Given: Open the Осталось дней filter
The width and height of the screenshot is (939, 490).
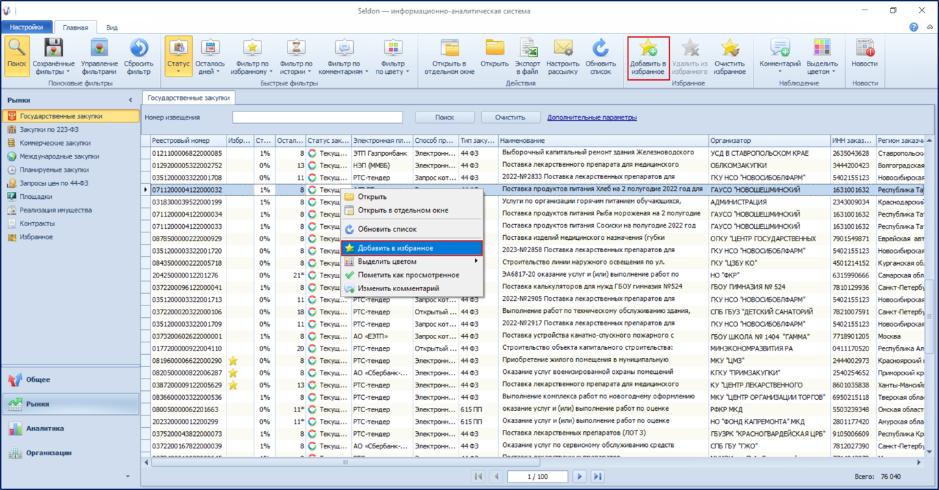Looking at the screenshot, I should click(210, 57).
